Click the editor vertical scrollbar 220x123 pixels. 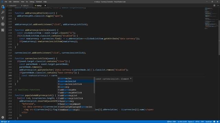[x=219, y=38]
